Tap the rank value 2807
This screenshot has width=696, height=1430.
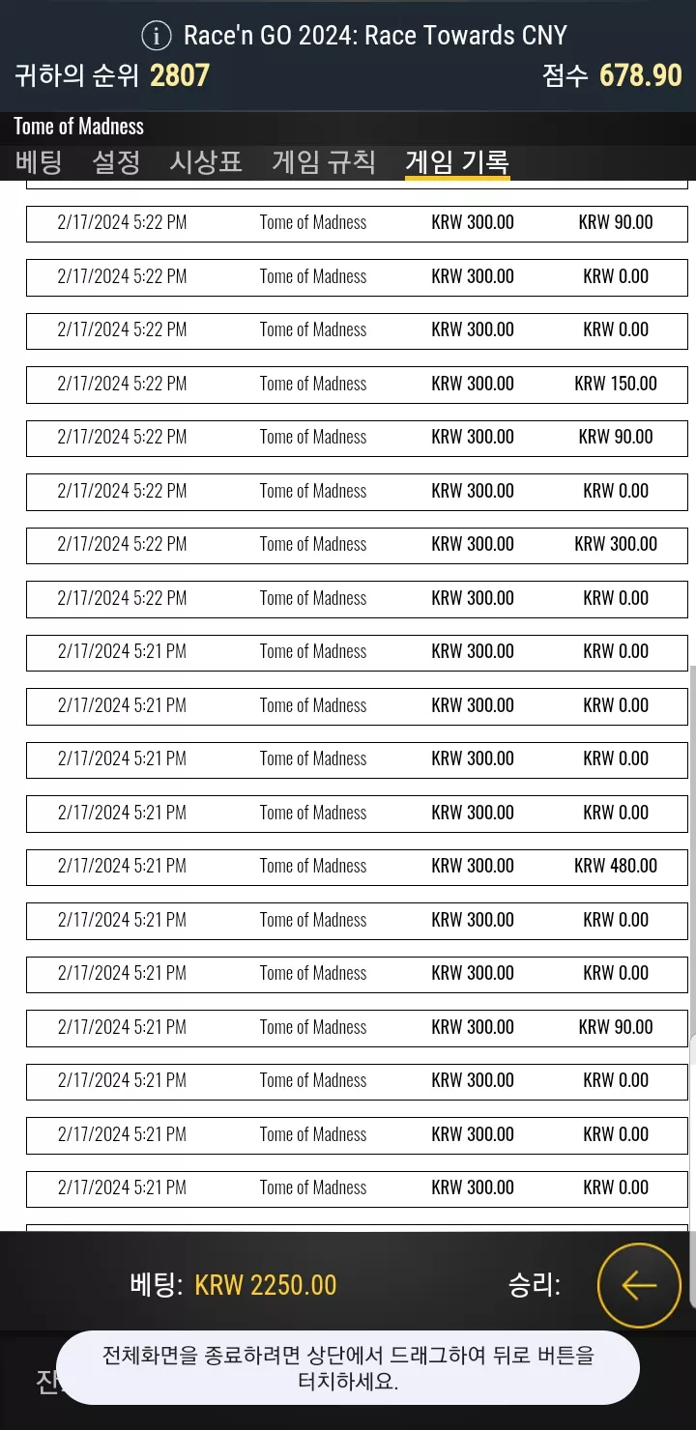tap(180, 75)
